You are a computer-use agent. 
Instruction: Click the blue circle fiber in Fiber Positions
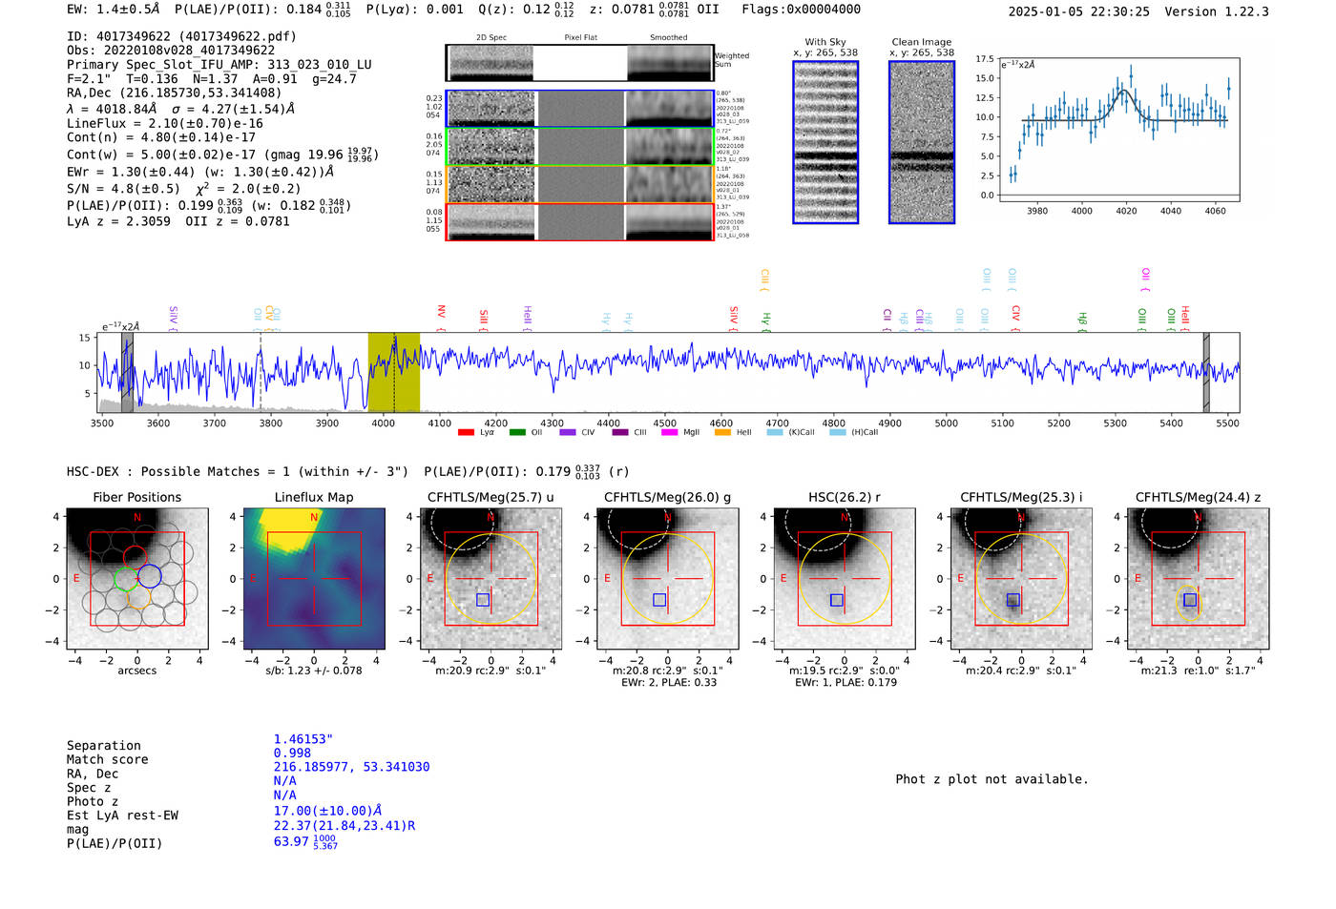150,576
